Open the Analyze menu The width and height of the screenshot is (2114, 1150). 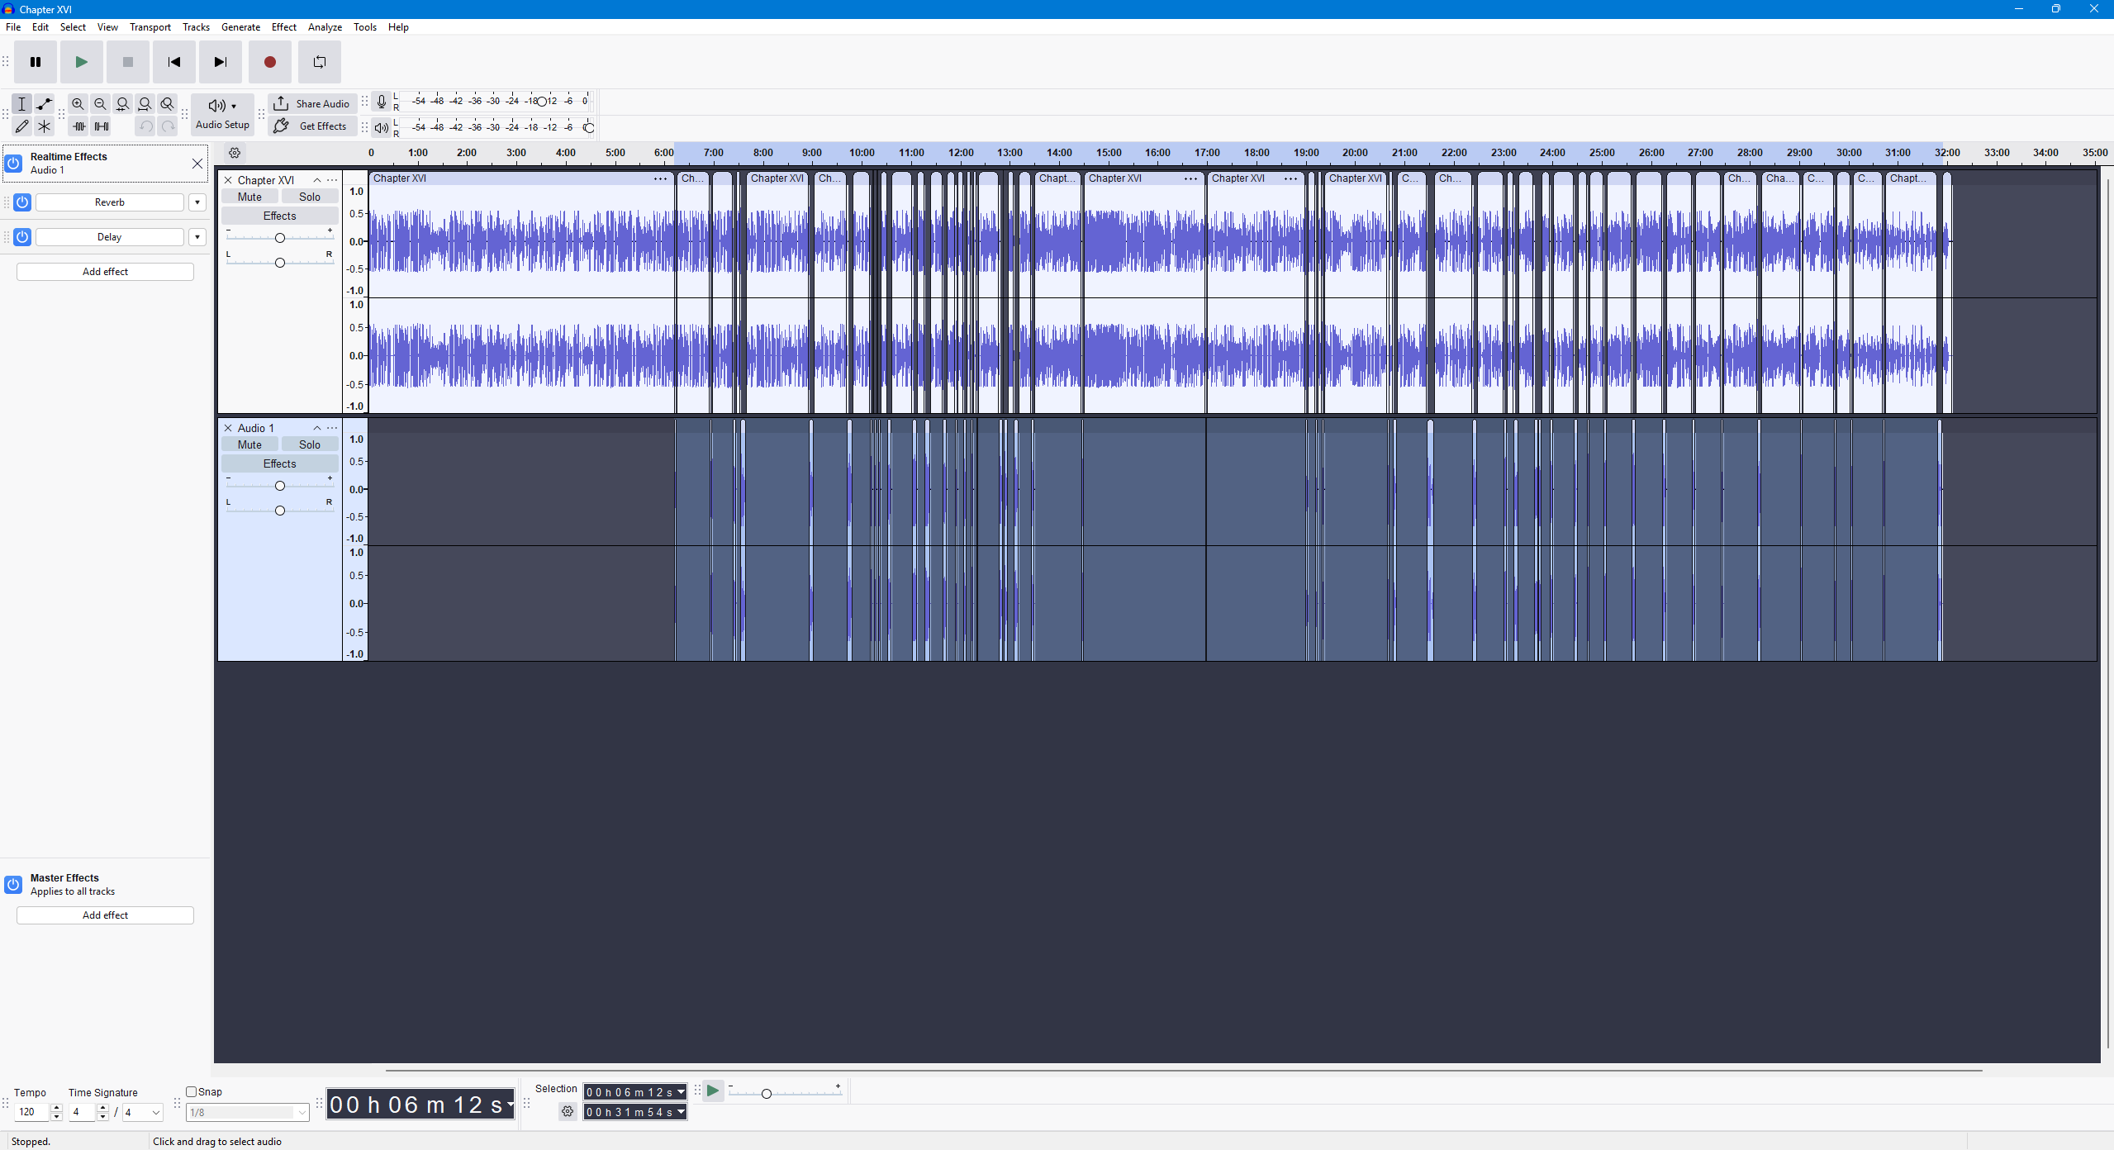pos(325,27)
